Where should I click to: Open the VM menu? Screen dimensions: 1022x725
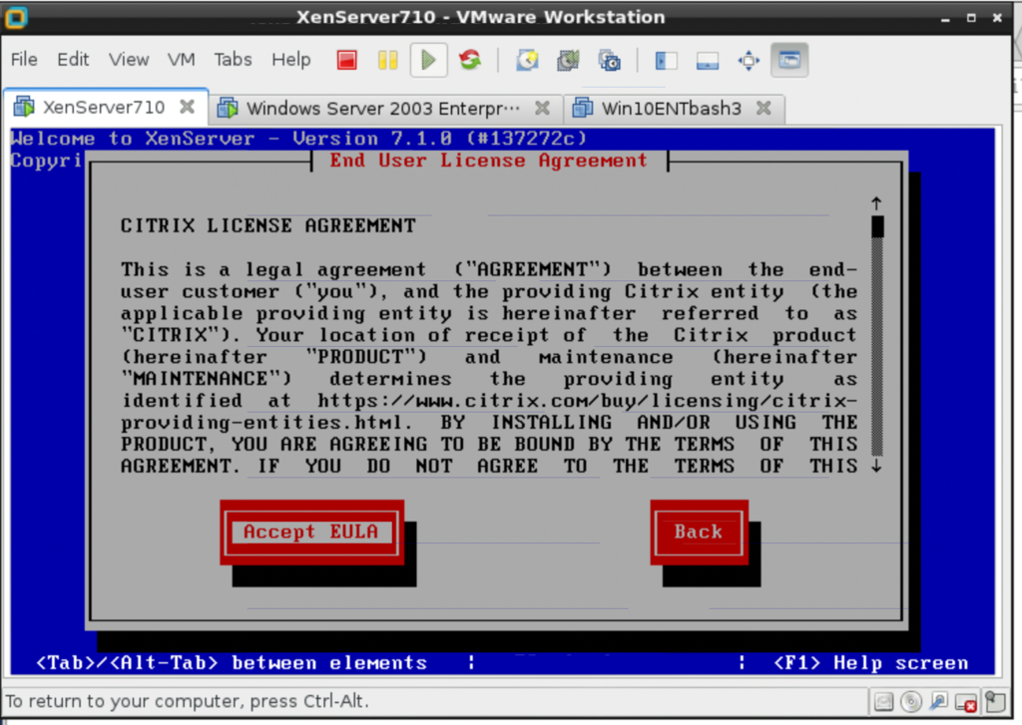click(x=182, y=59)
